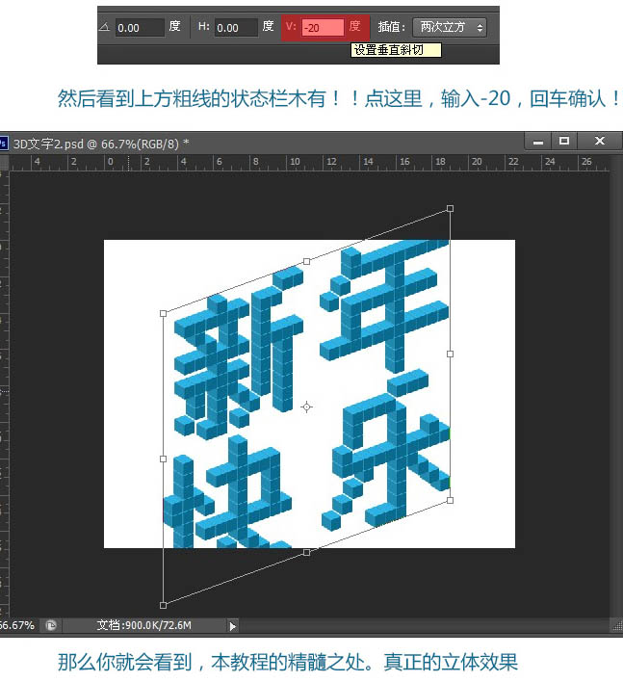Image resolution: width=623 pixels, height=682 pixels.
Task: Click the top-right transform corner handle
Action: click(450, 208)
